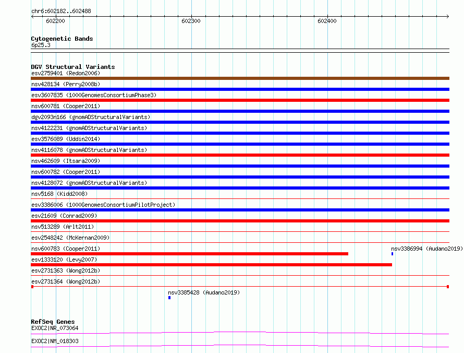Select the RefSeq Genes track heading
The image size is (464, 353).
coord(53,322)
